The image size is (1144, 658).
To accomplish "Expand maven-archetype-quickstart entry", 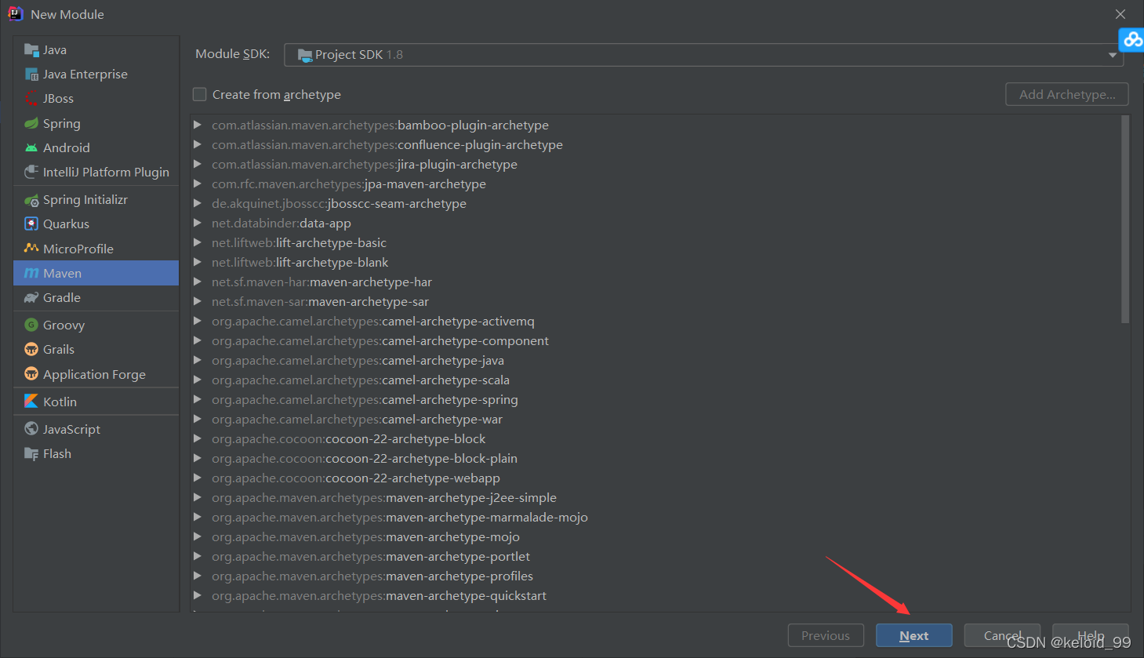I will (198, 596).
